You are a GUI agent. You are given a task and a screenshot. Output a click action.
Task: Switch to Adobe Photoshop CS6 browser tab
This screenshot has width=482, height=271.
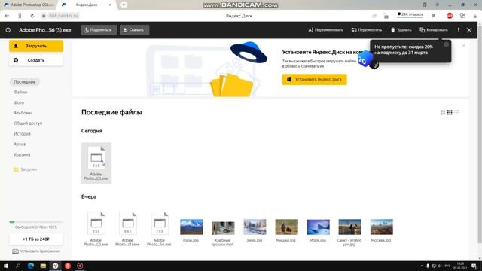(29, 5)
